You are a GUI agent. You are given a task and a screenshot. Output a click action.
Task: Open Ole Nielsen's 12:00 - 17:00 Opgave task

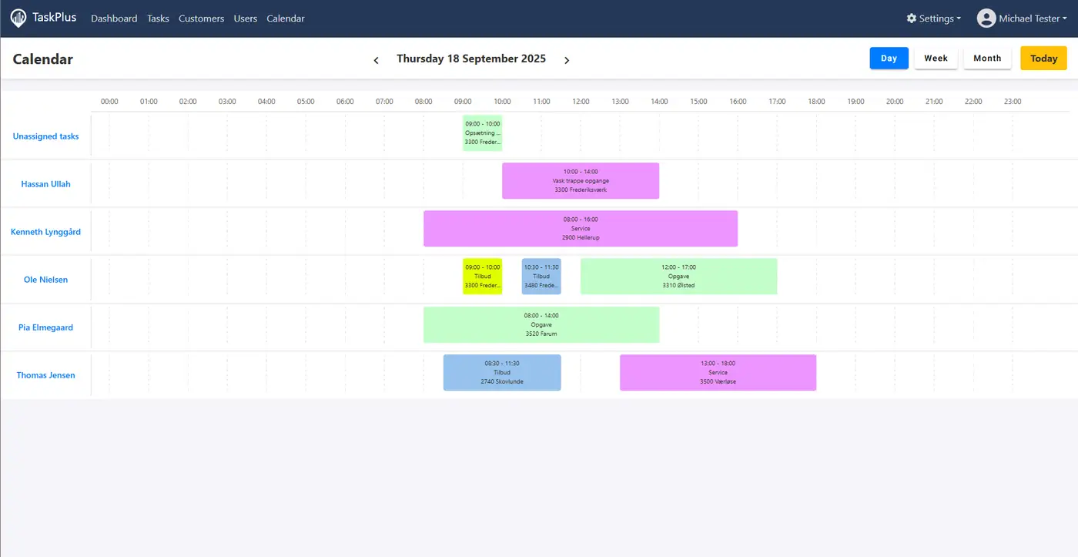coord(678,277)
